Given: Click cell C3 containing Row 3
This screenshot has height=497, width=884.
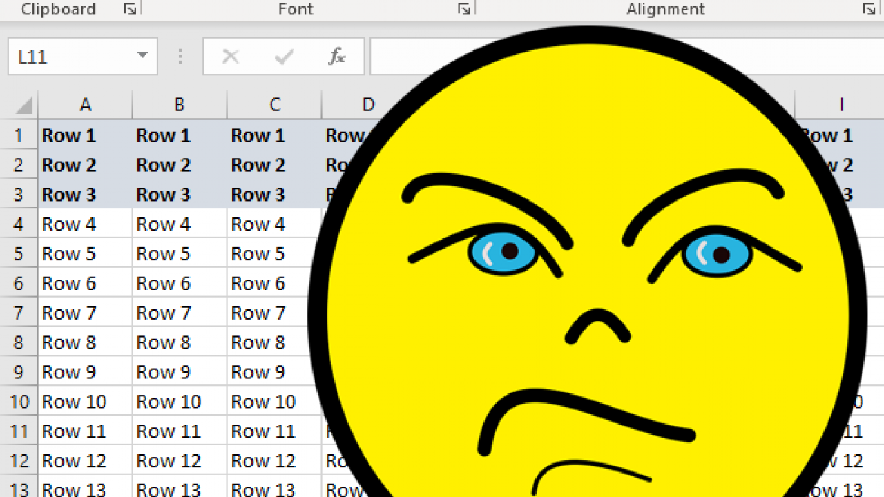Looking at the screenshot, I should tap(274, 195).
